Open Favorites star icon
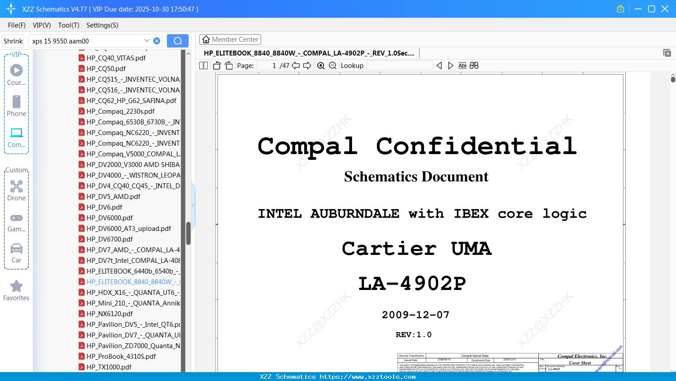 16,286
